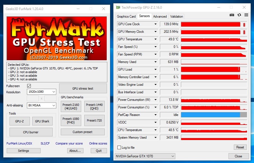Open the GPU-Z hamburger menu
254x163 pixels.
click(246, 15)
